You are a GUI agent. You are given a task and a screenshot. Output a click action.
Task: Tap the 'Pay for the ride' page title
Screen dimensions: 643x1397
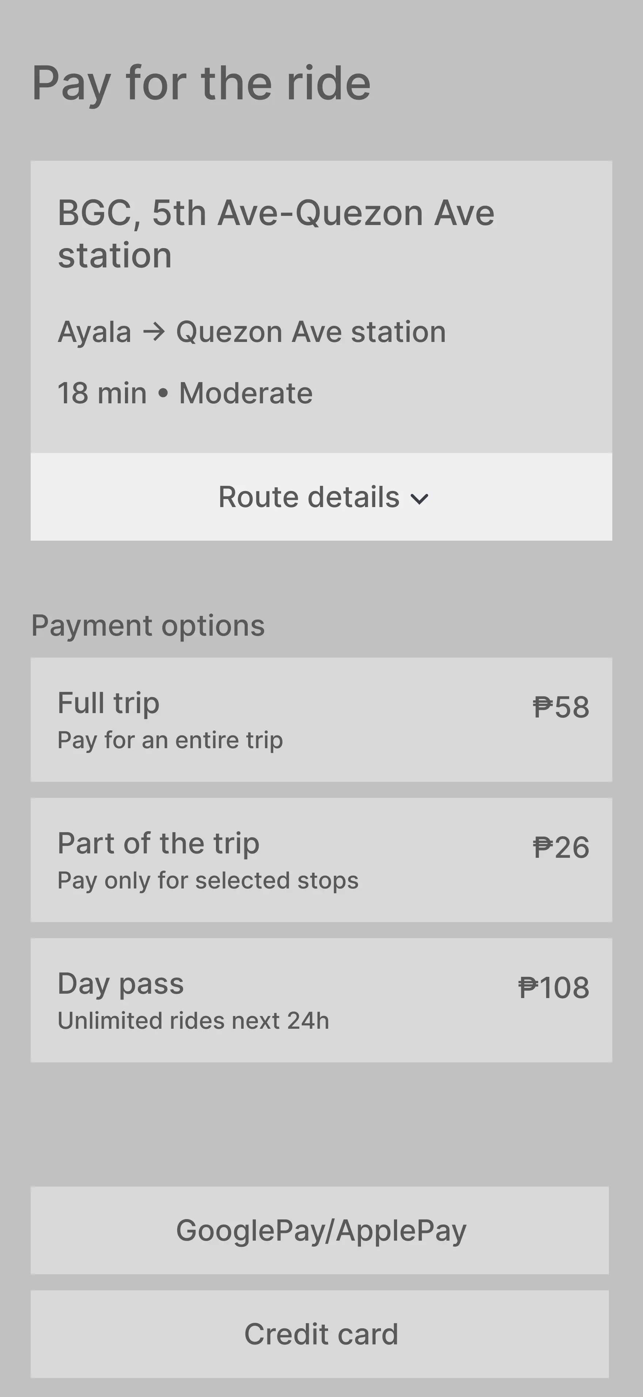pos(201,84)
